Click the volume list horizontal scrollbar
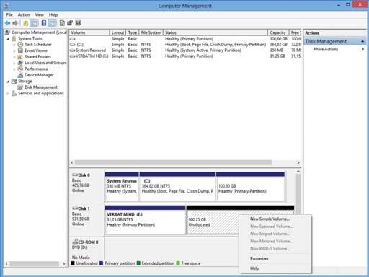Screen dimensions: 369x277 [184, 163]
